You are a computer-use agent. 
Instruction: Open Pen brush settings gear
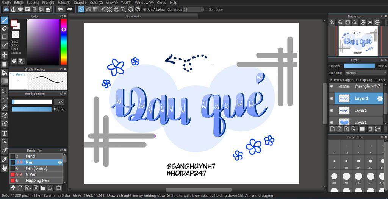click(x=59, y=162)
